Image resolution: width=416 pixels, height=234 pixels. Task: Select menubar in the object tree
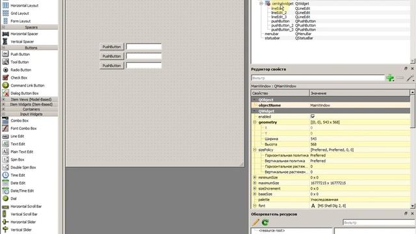[x=272, y=34]
